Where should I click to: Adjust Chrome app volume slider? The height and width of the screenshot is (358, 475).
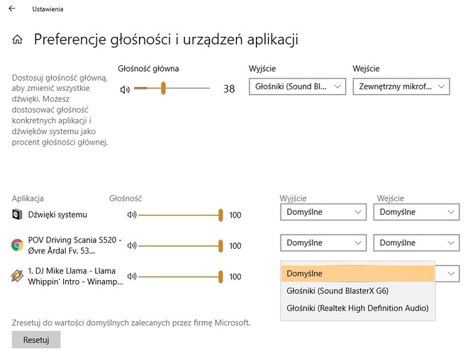(220, 245)
